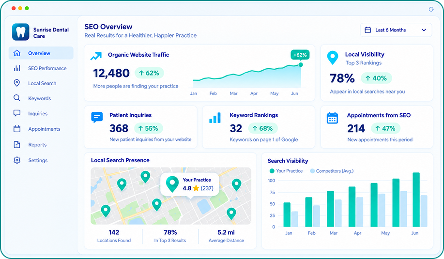Toggle Your Practice legend entry

(286, 171)
